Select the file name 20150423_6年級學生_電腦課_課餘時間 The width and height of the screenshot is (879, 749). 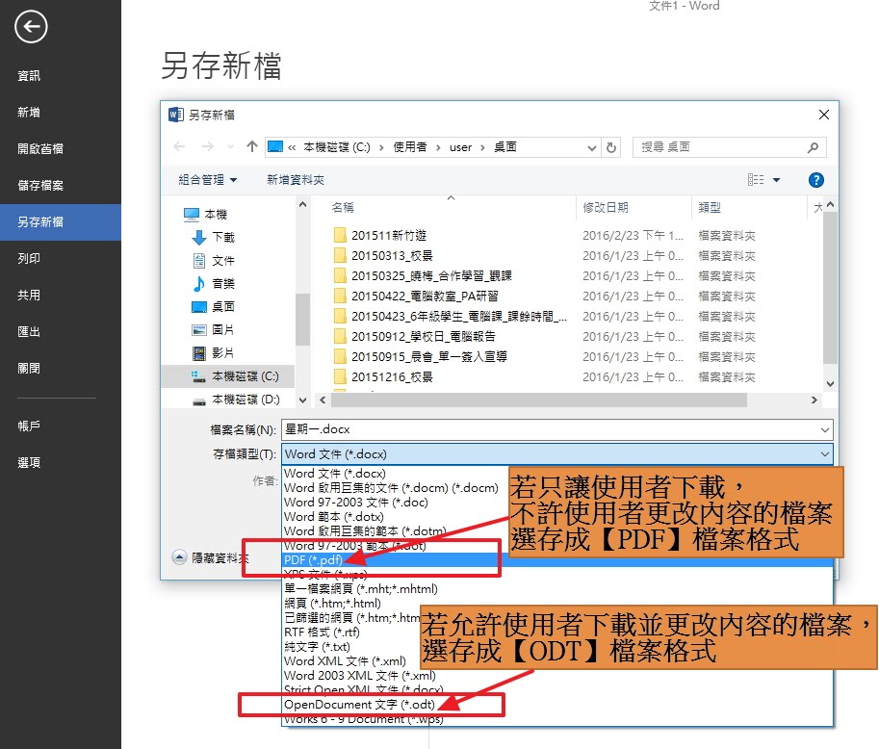point(459,316)
